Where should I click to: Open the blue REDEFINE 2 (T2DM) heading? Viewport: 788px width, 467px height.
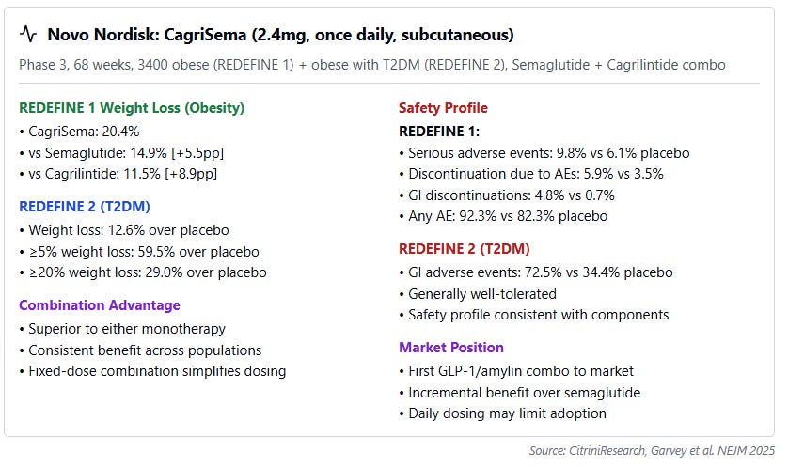click(x=85, y=207)
